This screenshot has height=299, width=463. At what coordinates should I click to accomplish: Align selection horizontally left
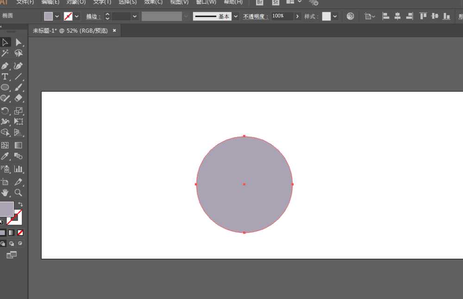pyautogui.click(x=386, y=16)
